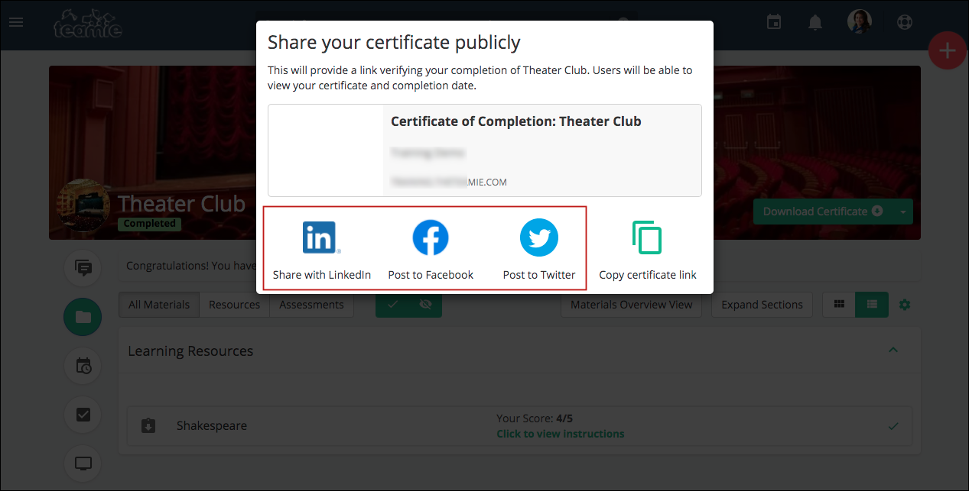Switch to list view layout
The width and height of the screenshot is (969, 491).
(872, 304)
